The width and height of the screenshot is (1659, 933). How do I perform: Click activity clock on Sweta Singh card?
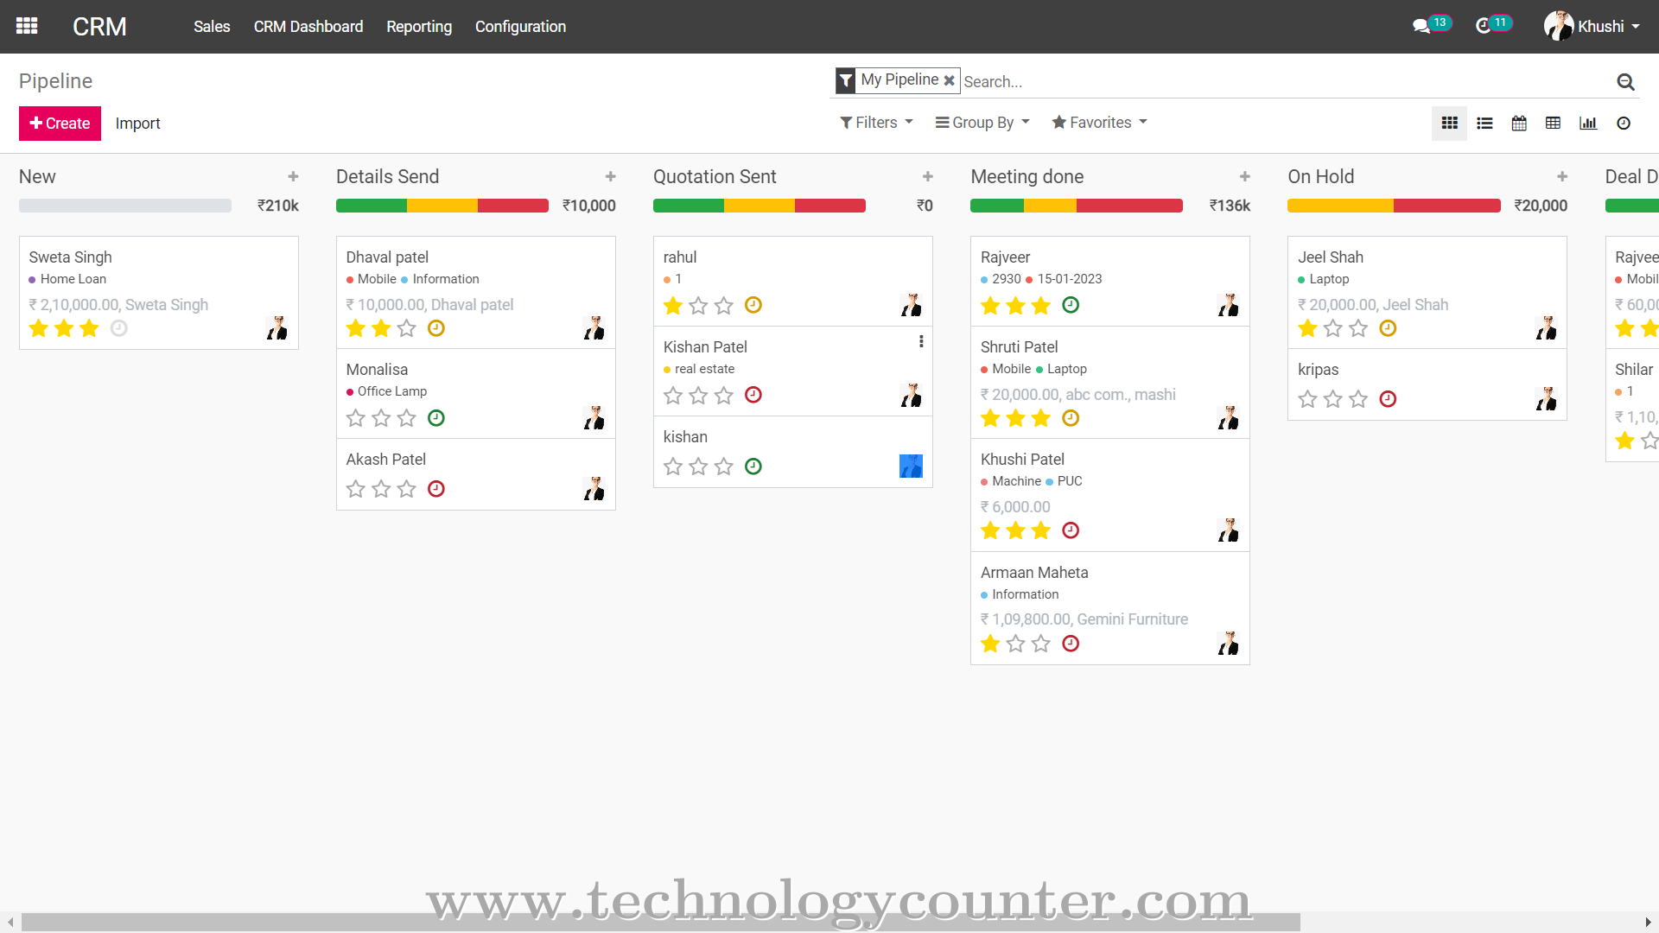click(x=119, y=328)
